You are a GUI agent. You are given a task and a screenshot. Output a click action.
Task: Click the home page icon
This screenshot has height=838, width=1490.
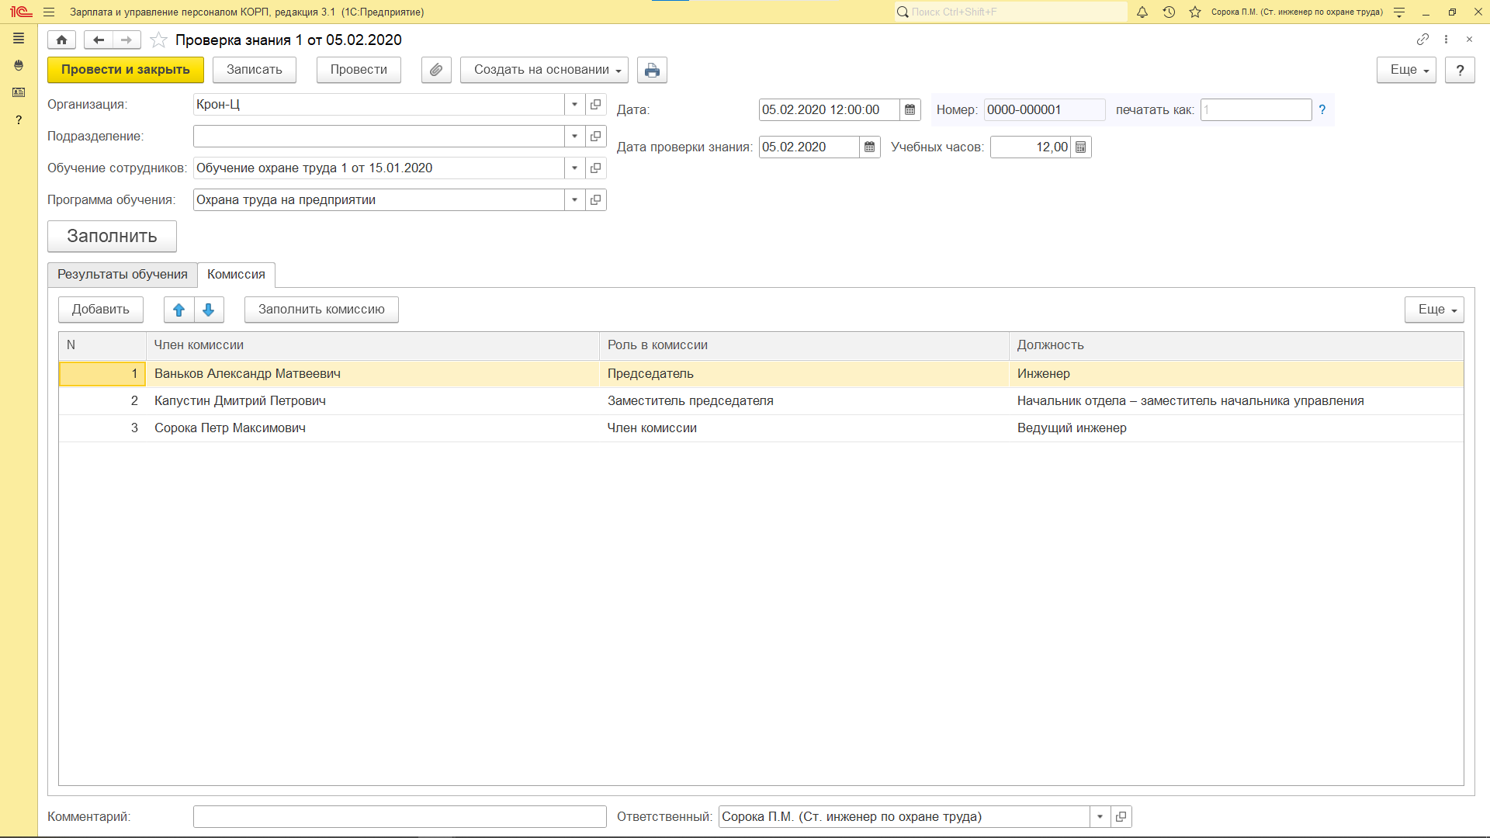[61, 40]
